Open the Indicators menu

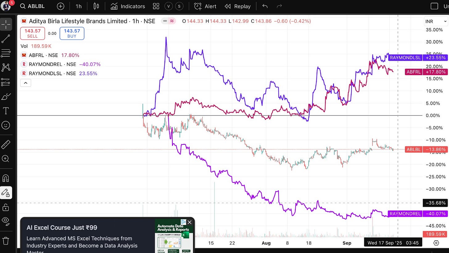click(x=128, y=6)
